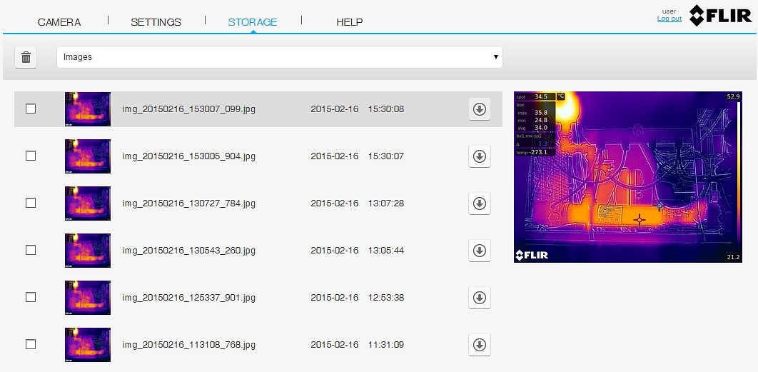758x372 pixels.
Task: Tick the checkbox for img_20150216_113108_768.jpg
Action: [x=31, y=344]
